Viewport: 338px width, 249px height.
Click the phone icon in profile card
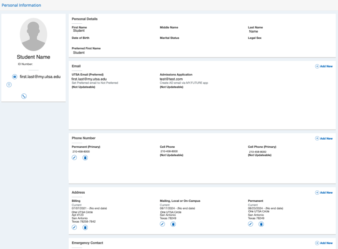pos(24,96)
